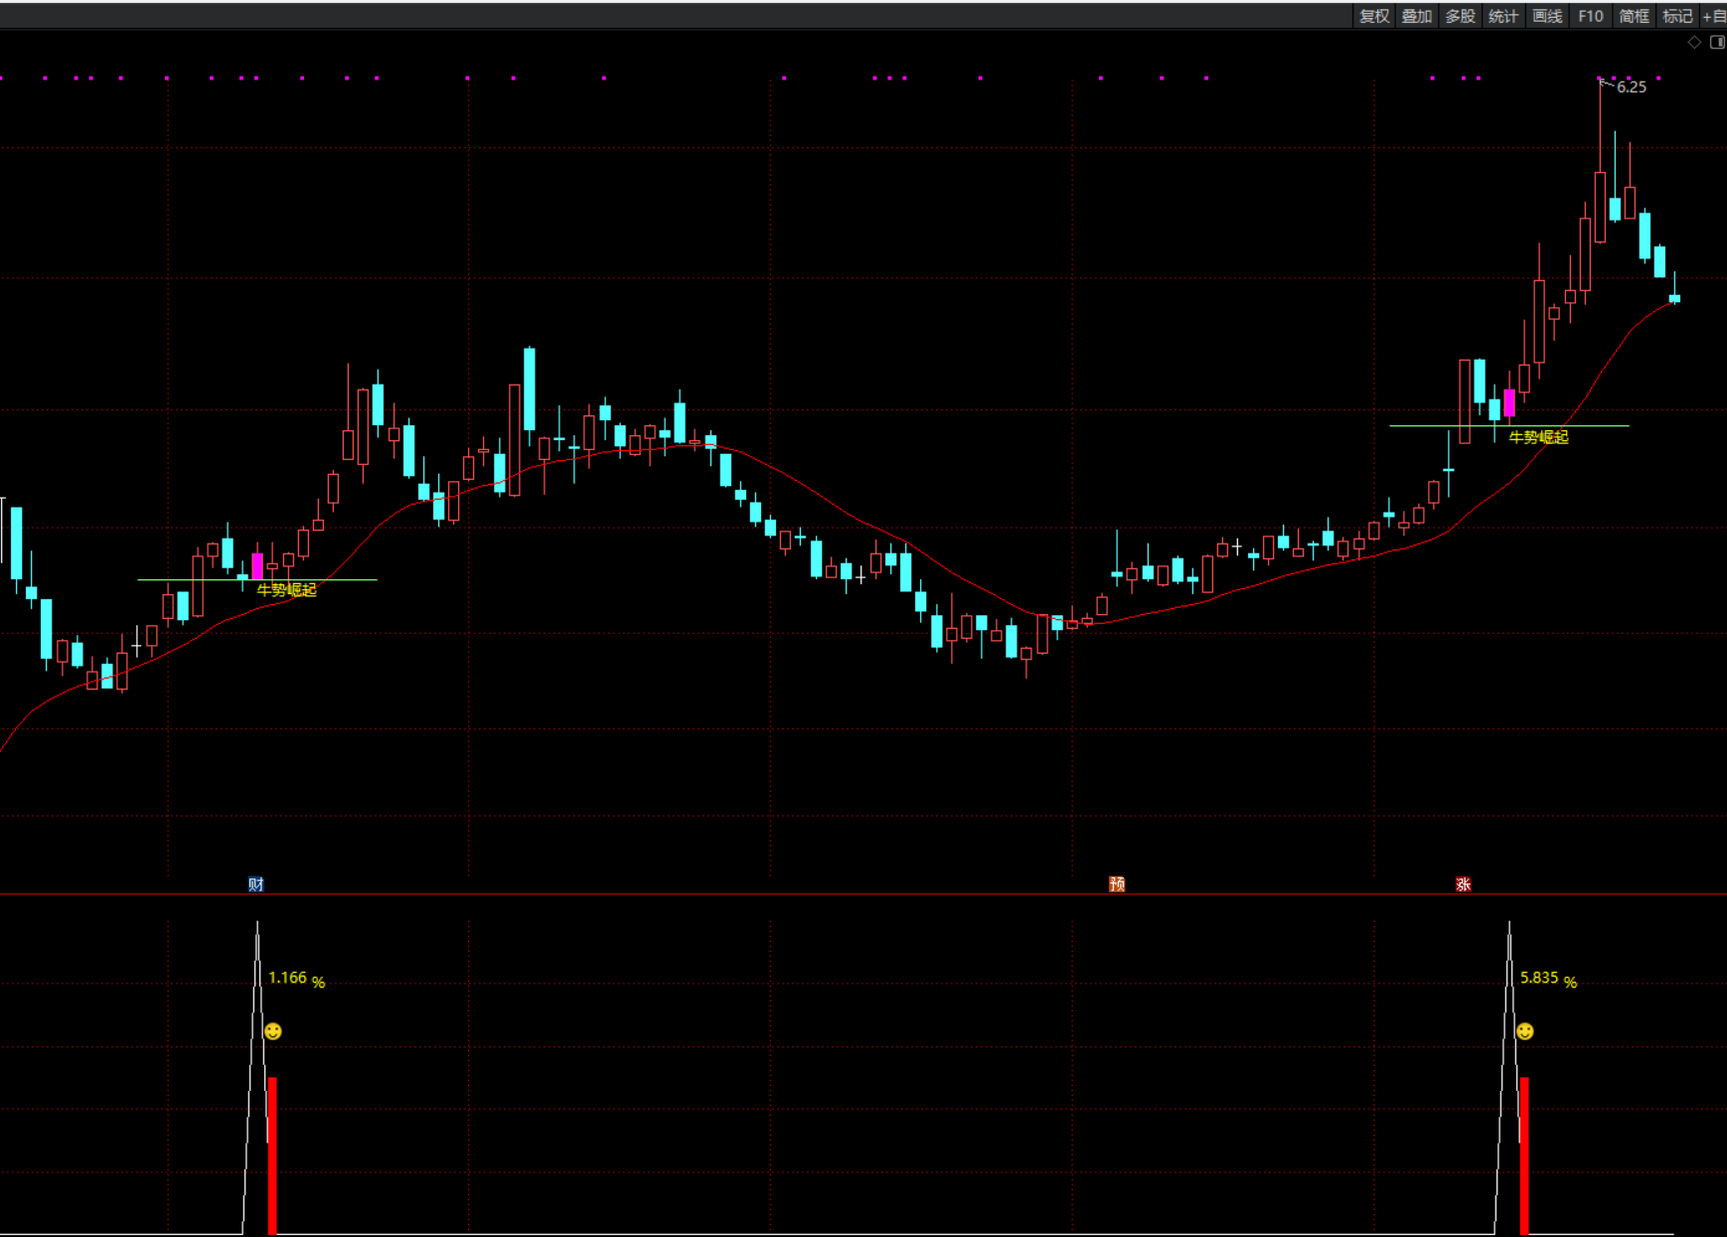Screen dimensions: 1727x1237
Task: Click the red 涨 event marker
Action: 1463,883
